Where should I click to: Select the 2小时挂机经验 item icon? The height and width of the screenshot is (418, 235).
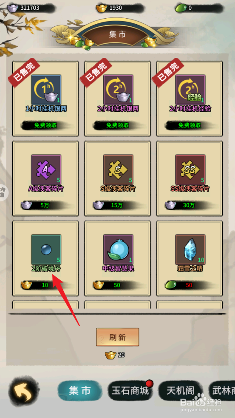point(190,90)
